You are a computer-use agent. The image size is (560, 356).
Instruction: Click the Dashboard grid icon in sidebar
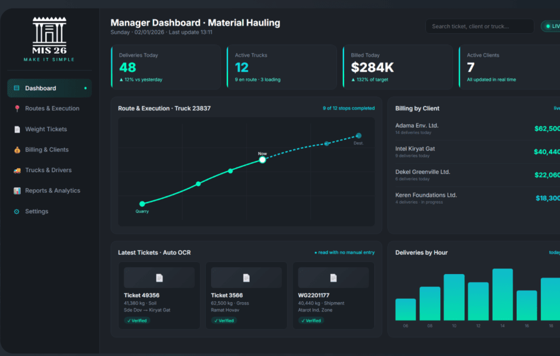[16, 88]
